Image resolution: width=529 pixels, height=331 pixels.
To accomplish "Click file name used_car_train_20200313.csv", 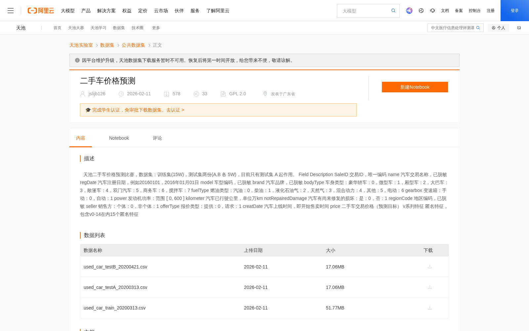I will click(115, 308).
